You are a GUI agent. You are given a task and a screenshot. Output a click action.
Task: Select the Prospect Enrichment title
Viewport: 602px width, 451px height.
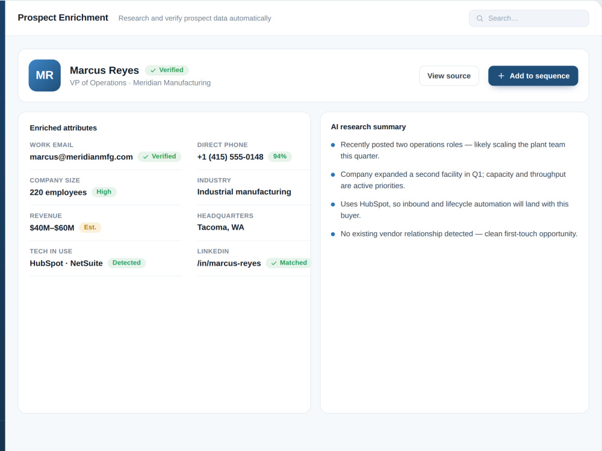tap(63, 17)
